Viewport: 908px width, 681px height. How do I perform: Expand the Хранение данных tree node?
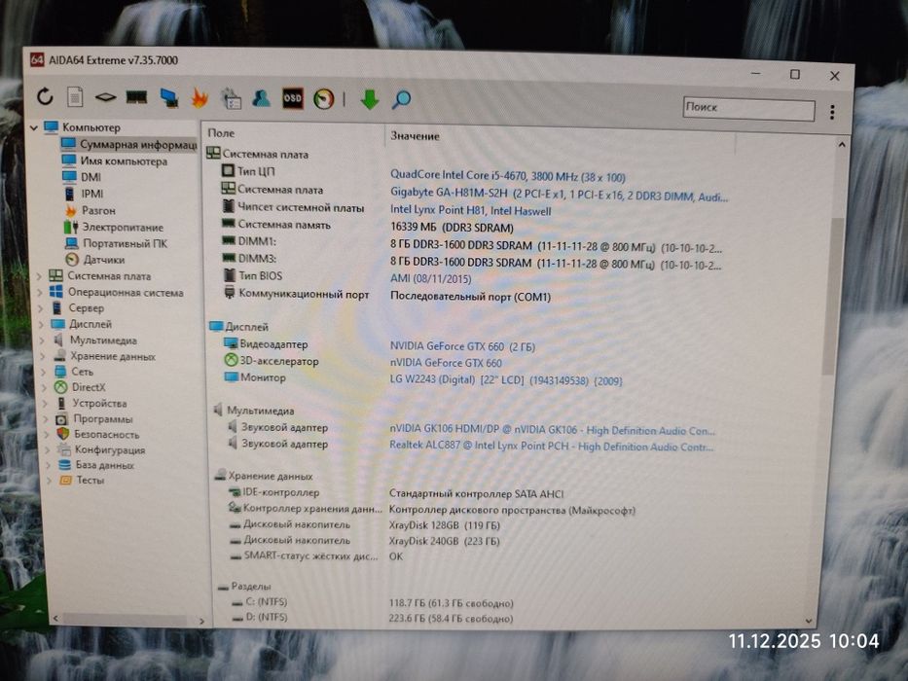44,357
